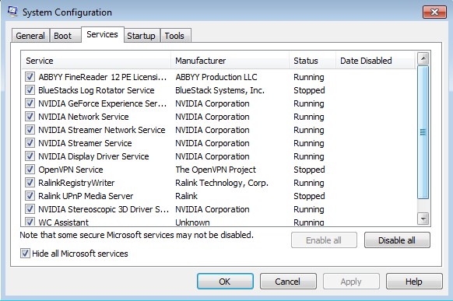
Task: Select the Services tab
Action: click(x=102, y=35)
